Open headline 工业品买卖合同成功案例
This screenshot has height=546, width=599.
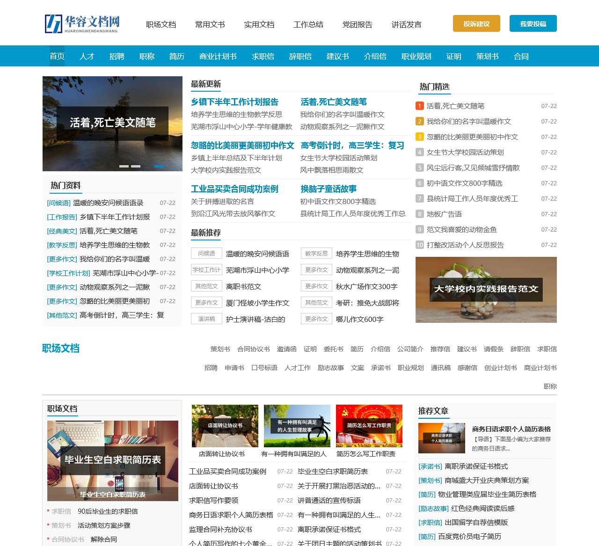coord(234,189)
